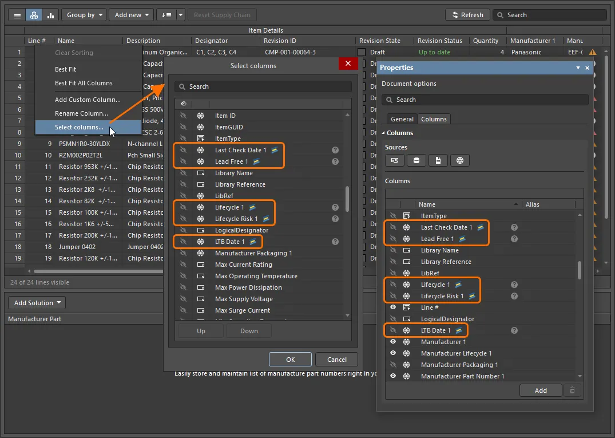Hide the Manufacturer 1 column via eye icon
Viewport: 615px width, 438px height.
[x=393, y=342]
